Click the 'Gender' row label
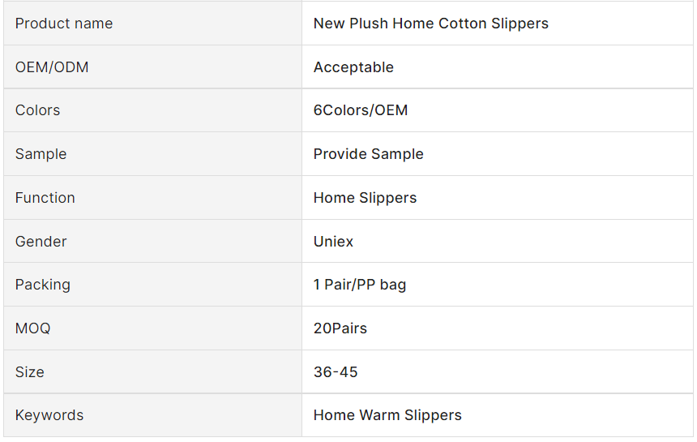697x442 pixels. (x=41, y=242)
